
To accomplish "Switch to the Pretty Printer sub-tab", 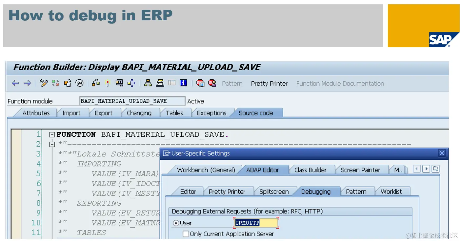I will (227, 191).
